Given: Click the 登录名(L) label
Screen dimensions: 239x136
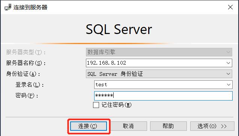Looking at the screenshot, I should [x=30, y=85].
